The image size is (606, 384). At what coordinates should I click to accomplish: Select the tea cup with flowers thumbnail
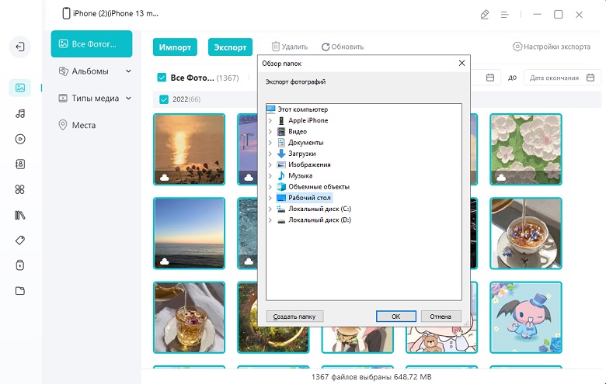[x=526, y=234]
